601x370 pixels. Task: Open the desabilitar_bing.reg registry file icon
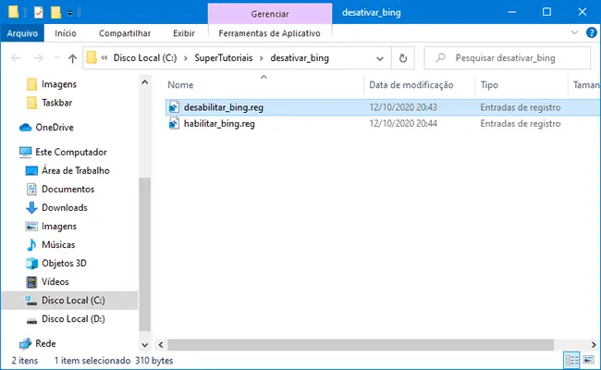tap(175, 107)
